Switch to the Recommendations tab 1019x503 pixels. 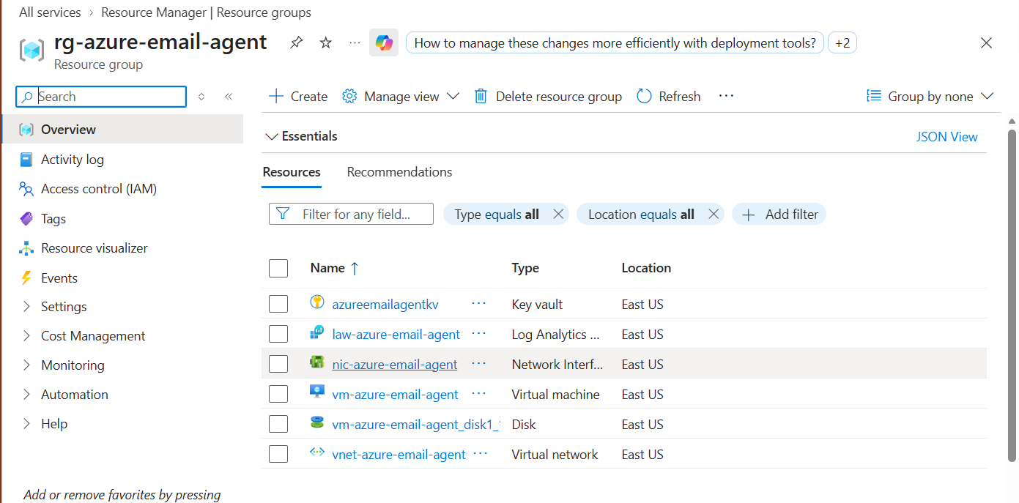[399, 171]
